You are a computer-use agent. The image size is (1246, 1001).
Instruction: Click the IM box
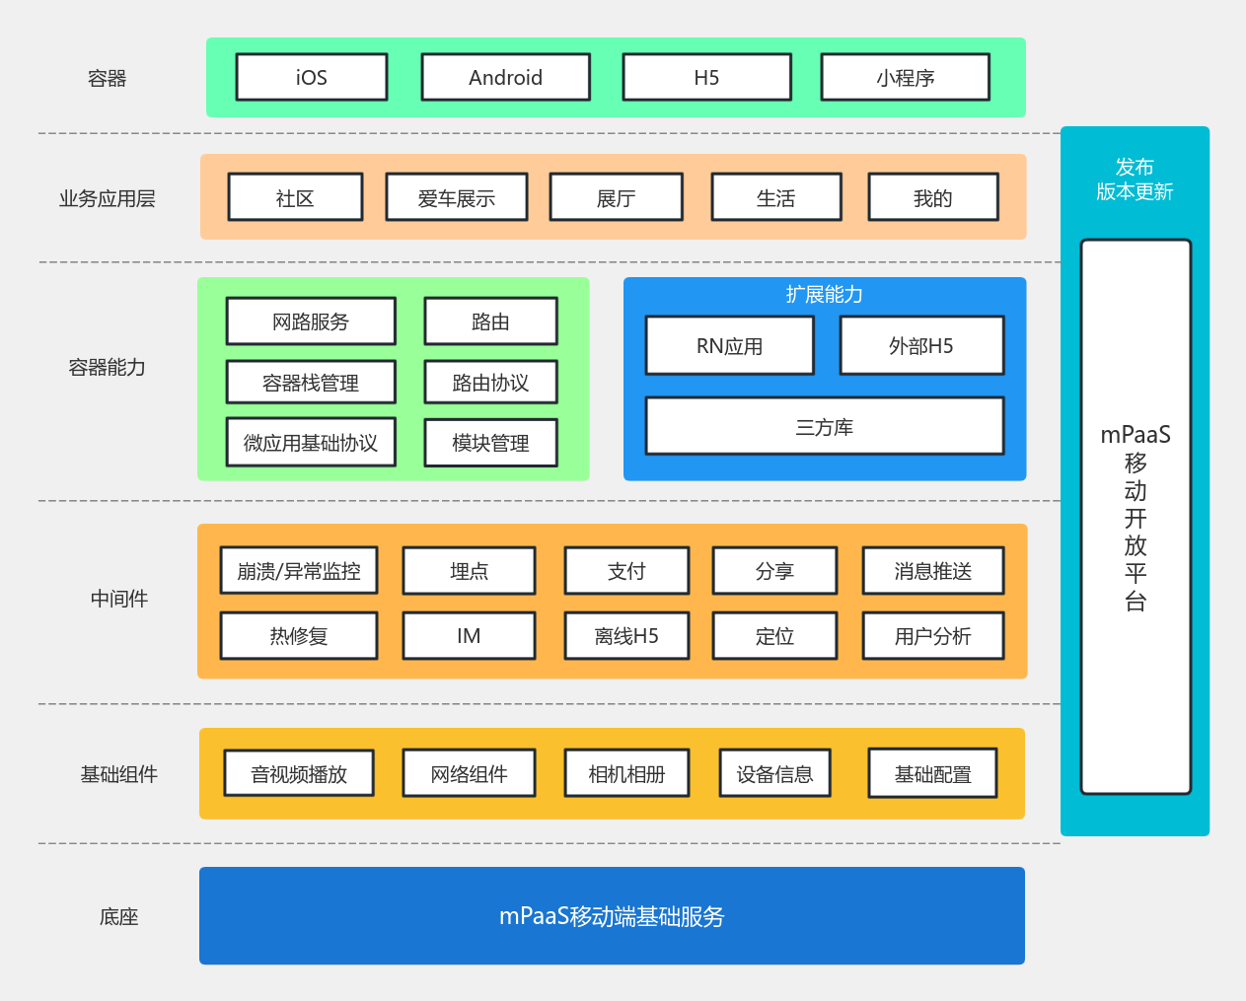point(470,636)
